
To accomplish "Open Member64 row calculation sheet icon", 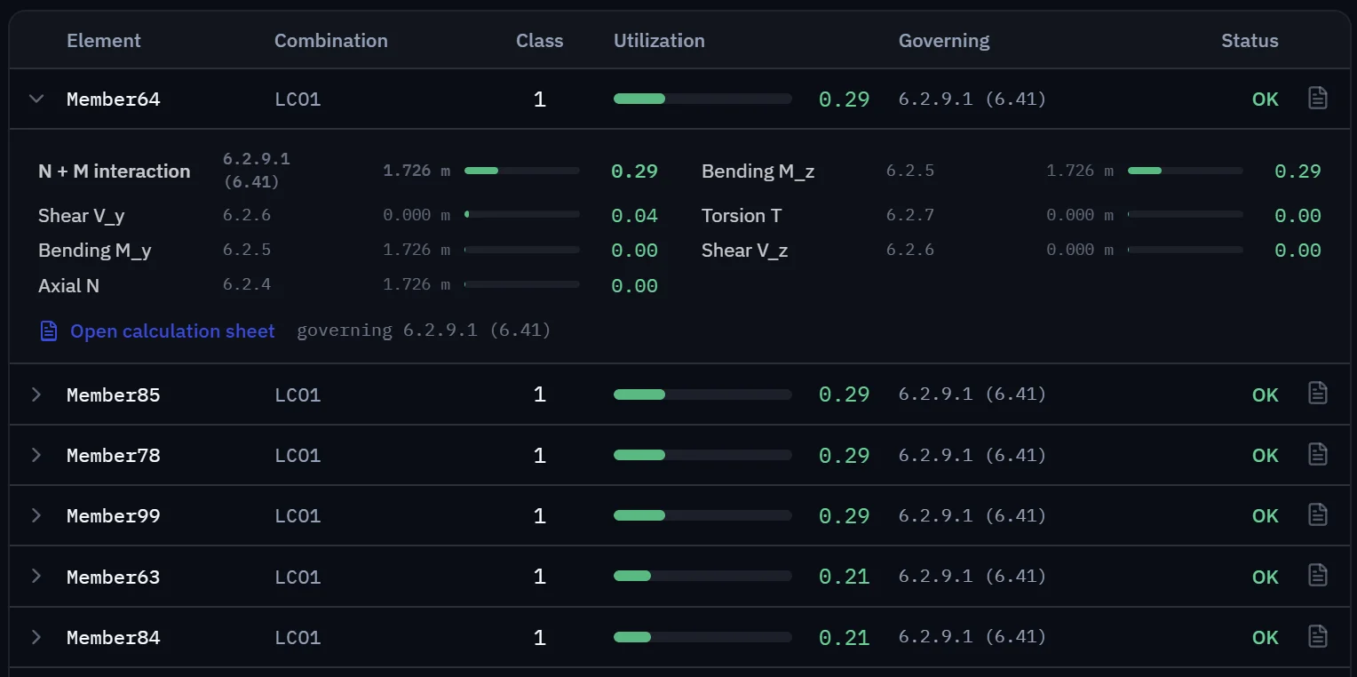I will [x=1318, y=99].
